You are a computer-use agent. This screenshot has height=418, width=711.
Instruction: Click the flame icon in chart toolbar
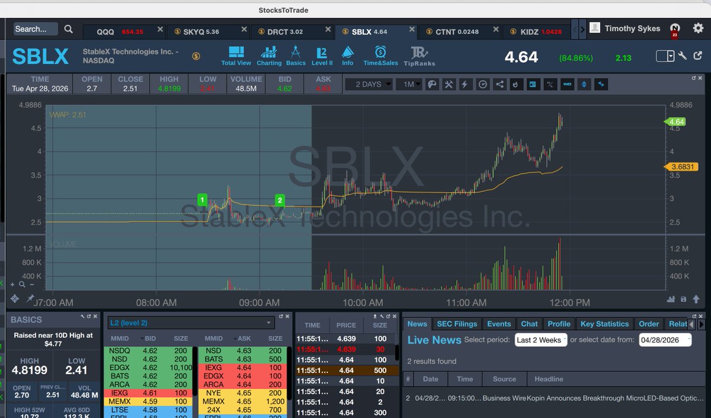tap(516, 85)
